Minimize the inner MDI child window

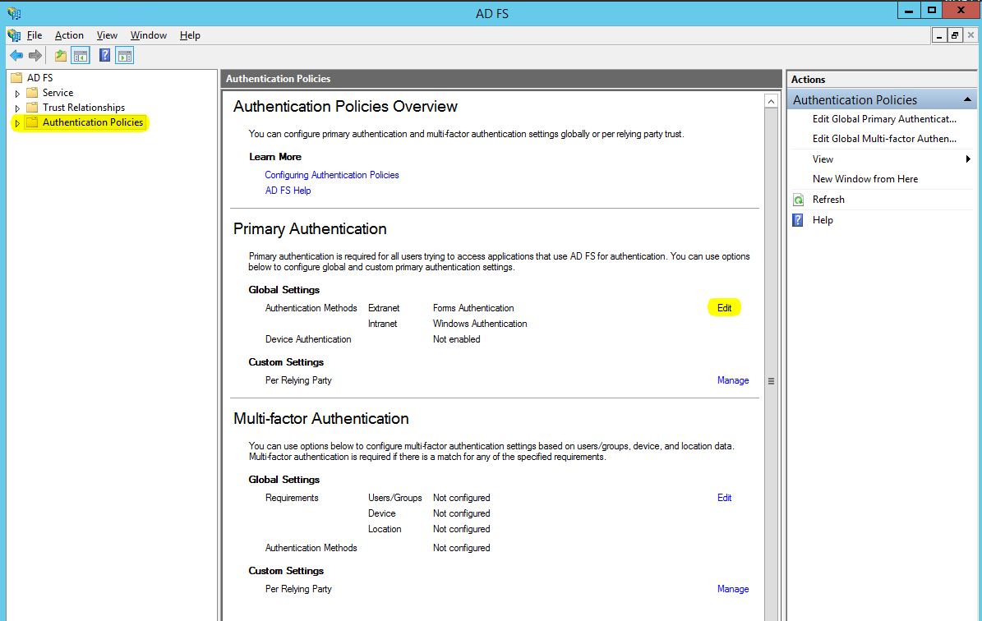click(x=938, y=35)
